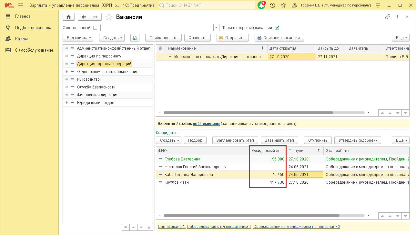Copy link to this form icon
Screen dimensions: 416x235
pos(388,17)
